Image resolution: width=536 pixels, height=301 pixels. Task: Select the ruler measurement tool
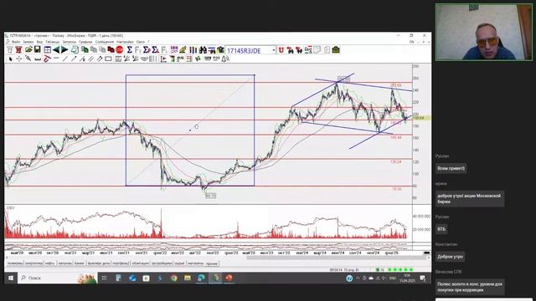pyautogui.click(x=38, y=59)
